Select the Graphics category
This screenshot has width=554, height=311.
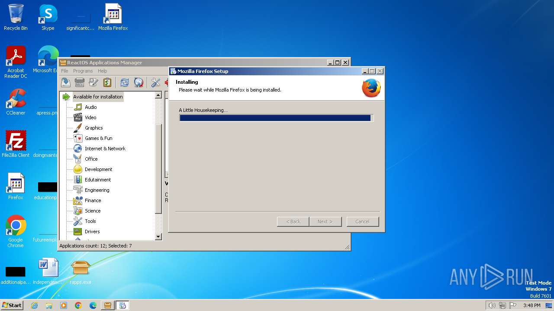[x=93, y=128]
